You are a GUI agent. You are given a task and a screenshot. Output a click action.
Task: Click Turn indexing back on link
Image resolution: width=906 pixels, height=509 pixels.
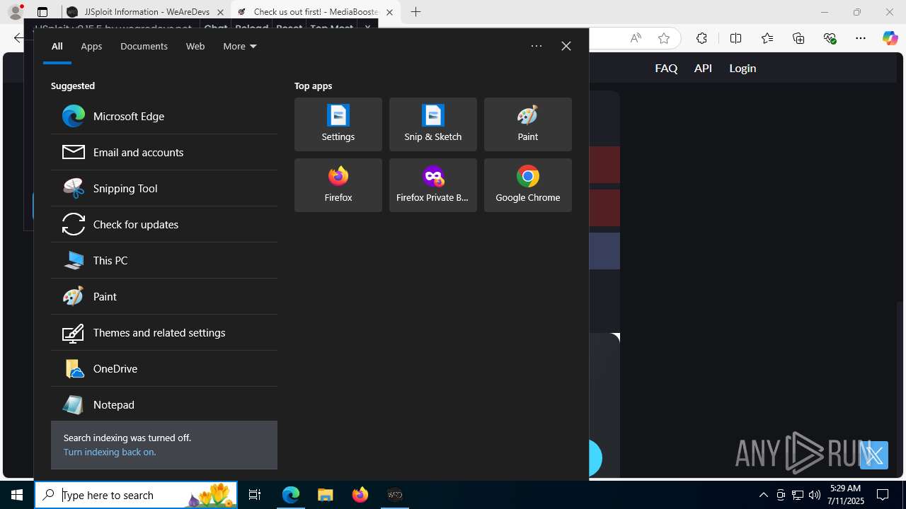coord(110,452)
